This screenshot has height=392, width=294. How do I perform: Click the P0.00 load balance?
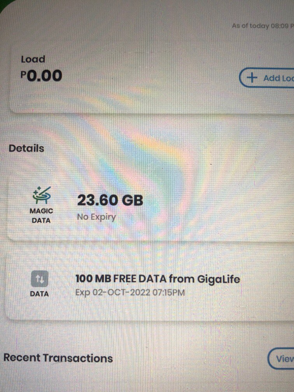pos(41,75)
